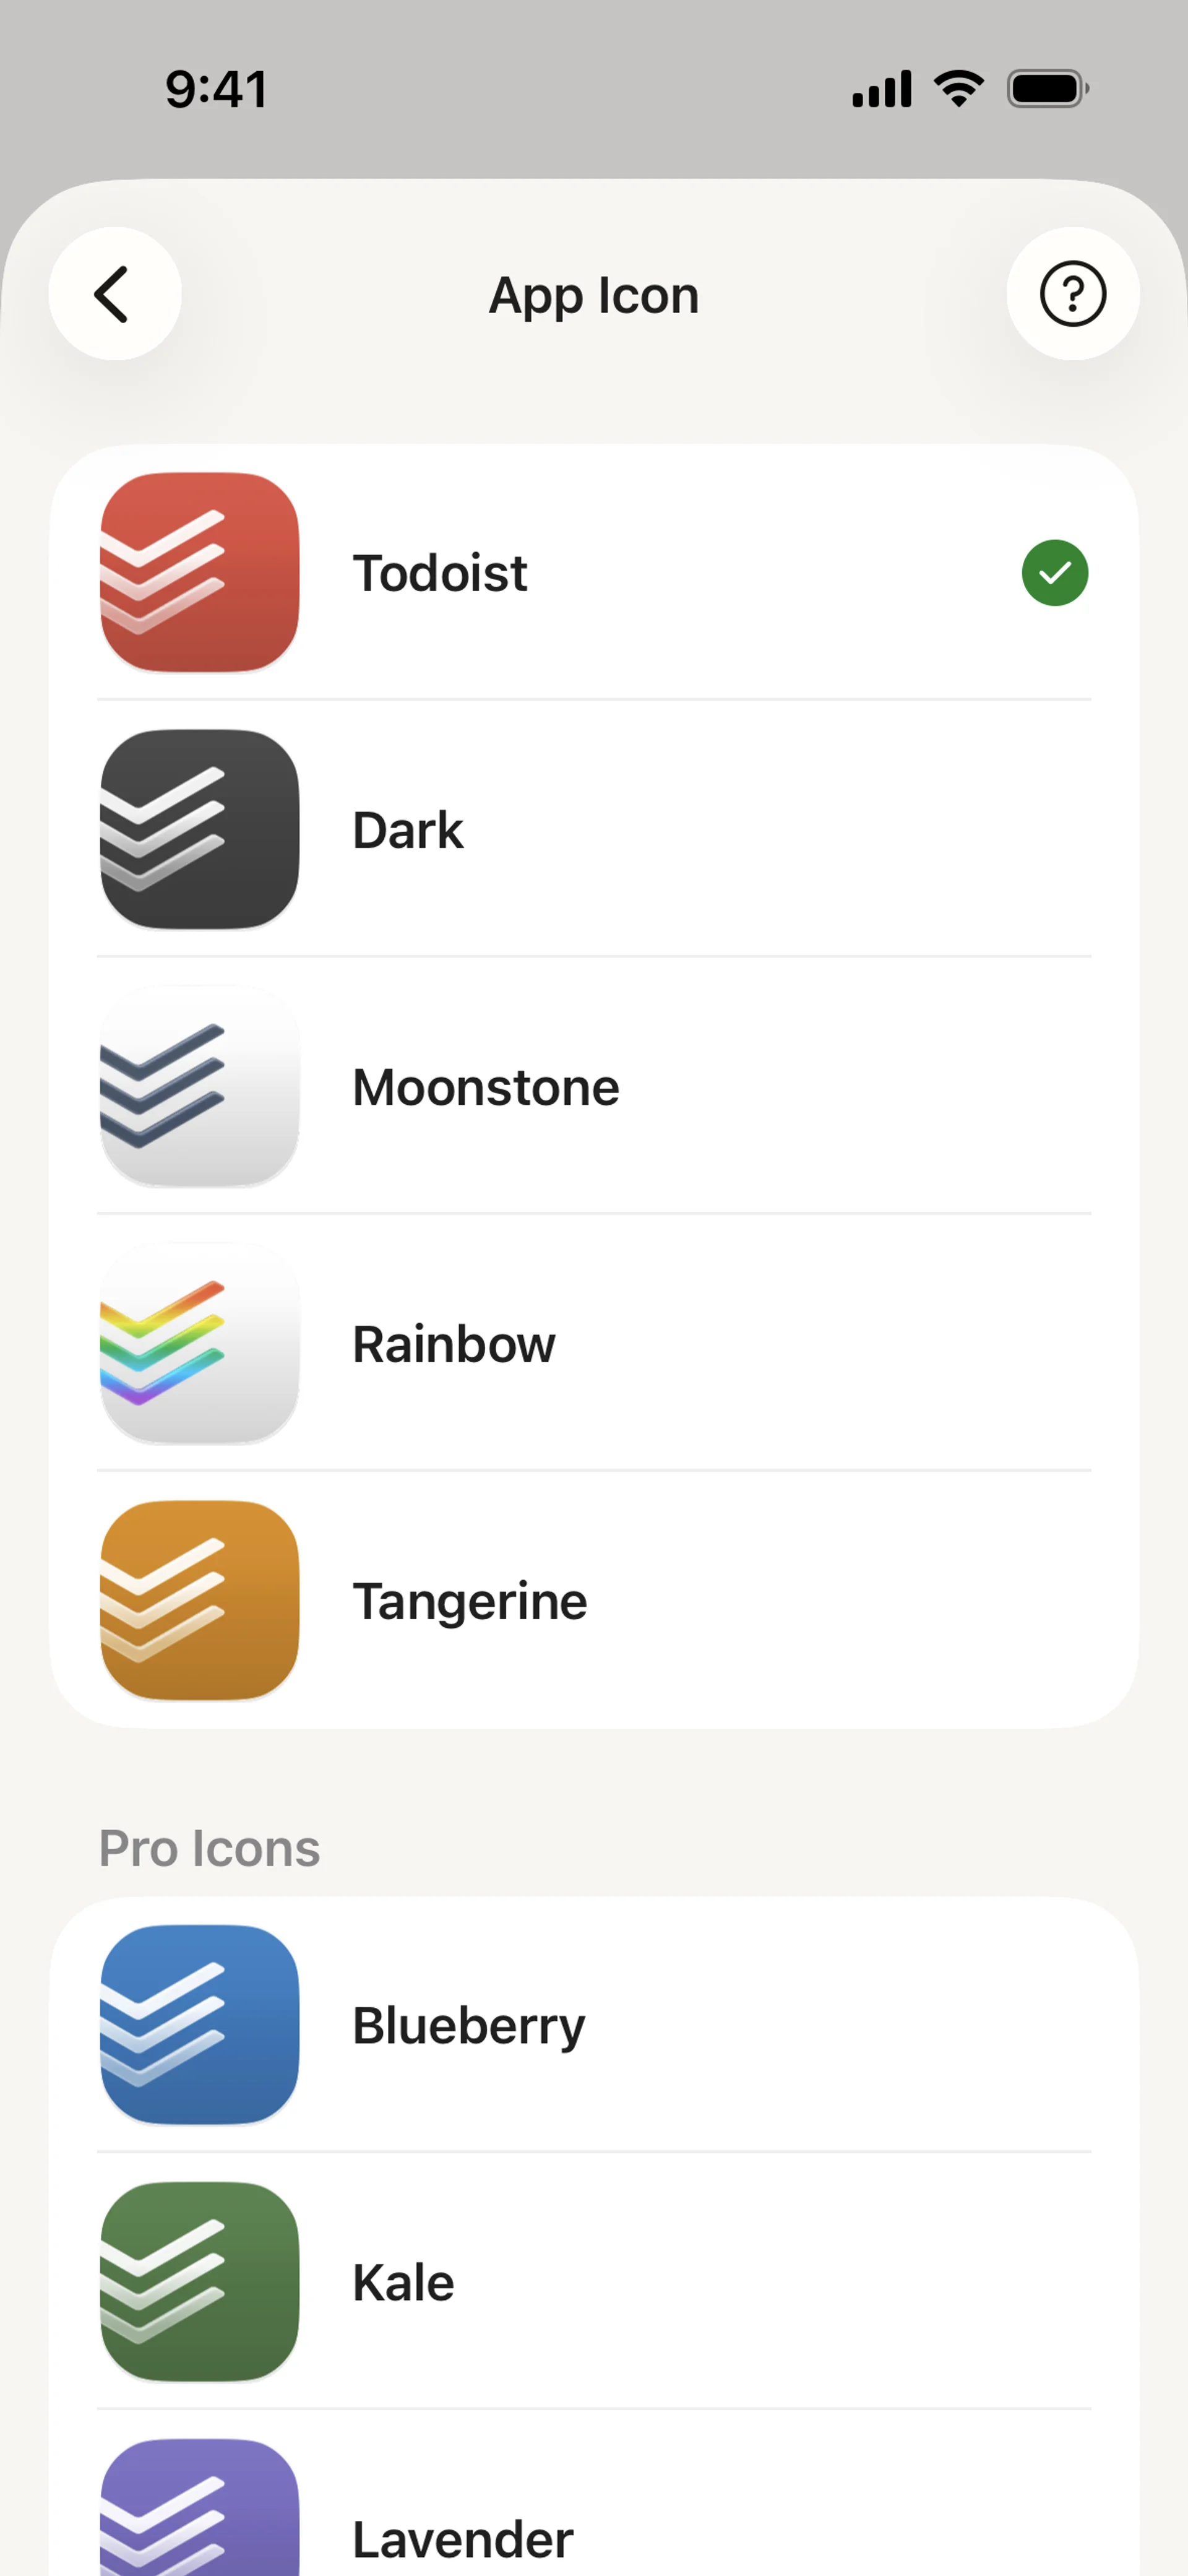Choose the Tangerine option label

[x=470, y=1601]
